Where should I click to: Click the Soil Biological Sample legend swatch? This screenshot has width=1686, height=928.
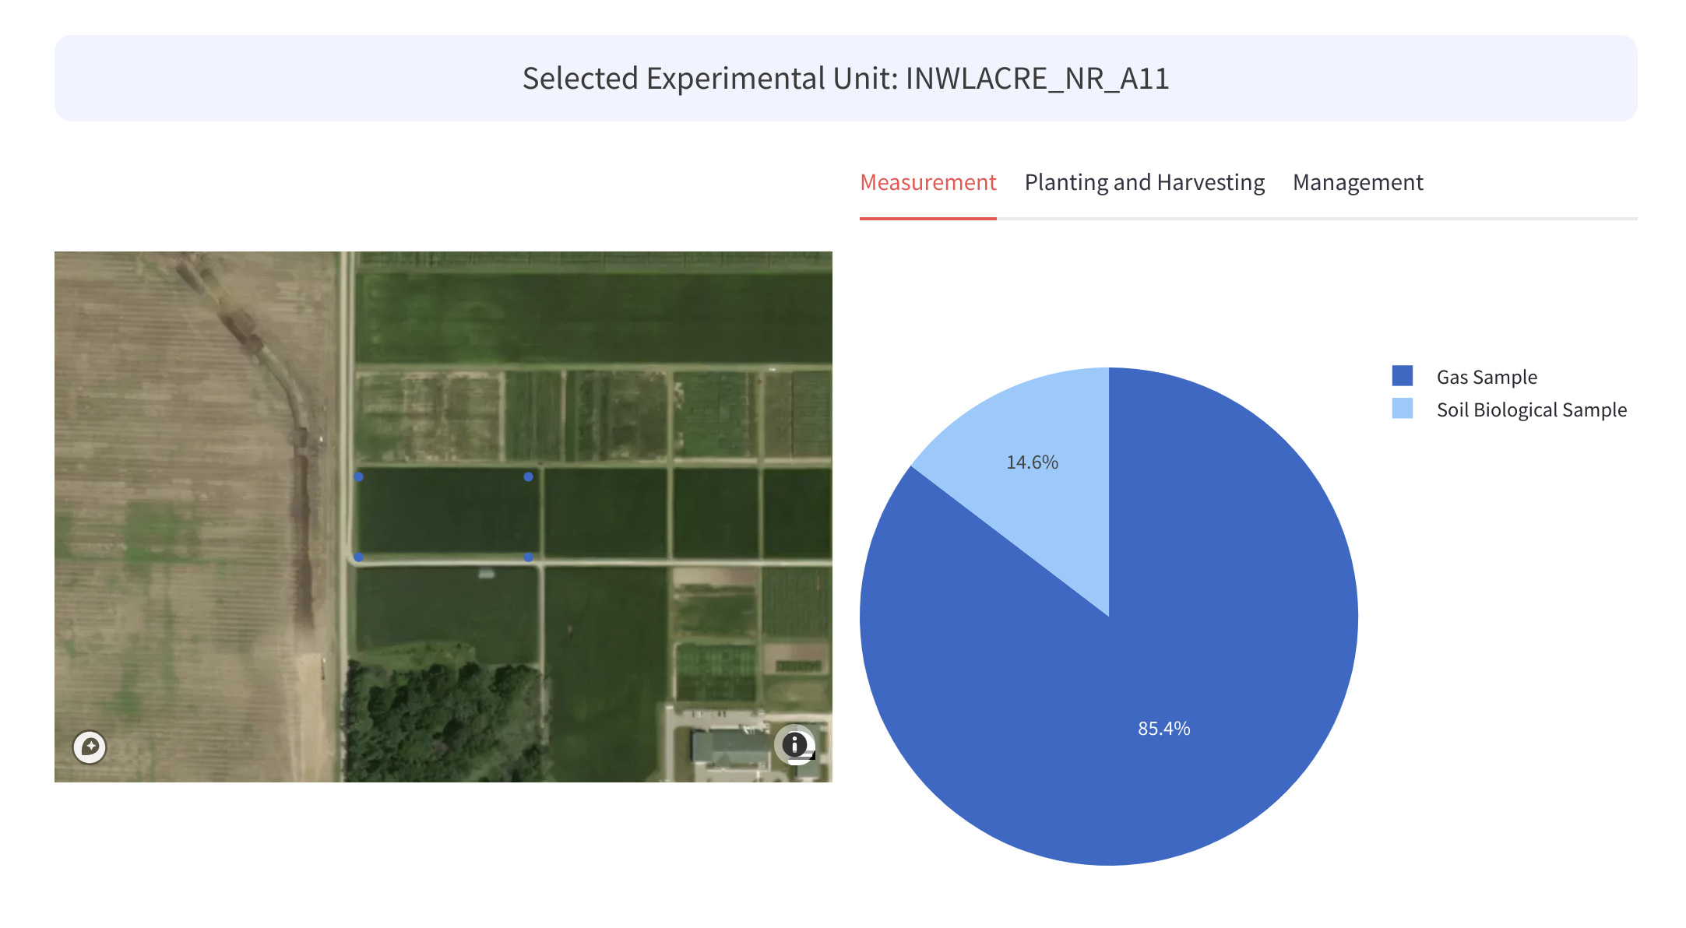[x=1402, y=409]
